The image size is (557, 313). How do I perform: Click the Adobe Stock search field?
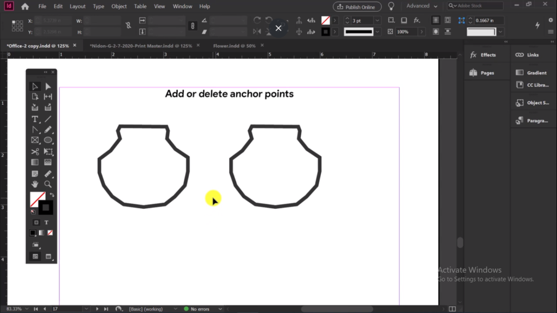[475, 5]
